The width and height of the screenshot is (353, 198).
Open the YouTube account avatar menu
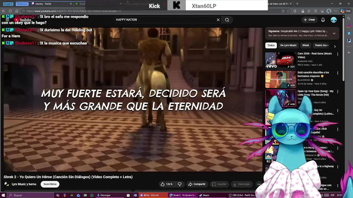[x=334, y=20]
